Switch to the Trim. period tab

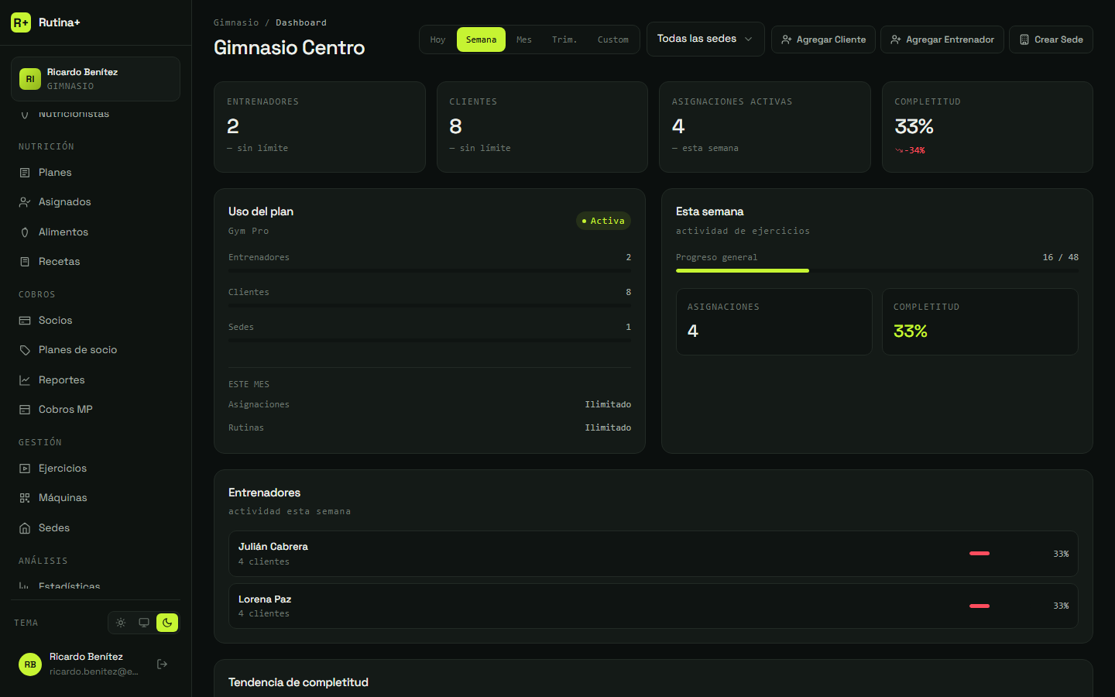coord(564,39)
